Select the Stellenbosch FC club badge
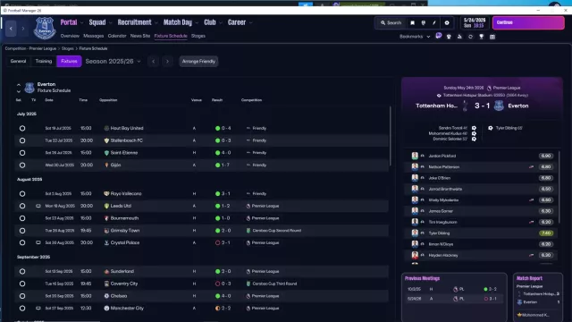Screen dimensions: 572x322 106,140
